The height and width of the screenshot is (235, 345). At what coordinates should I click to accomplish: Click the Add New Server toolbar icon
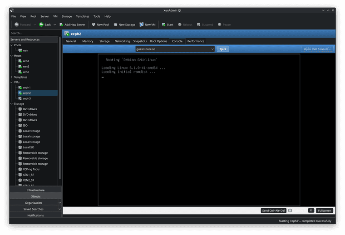(61, 24)
